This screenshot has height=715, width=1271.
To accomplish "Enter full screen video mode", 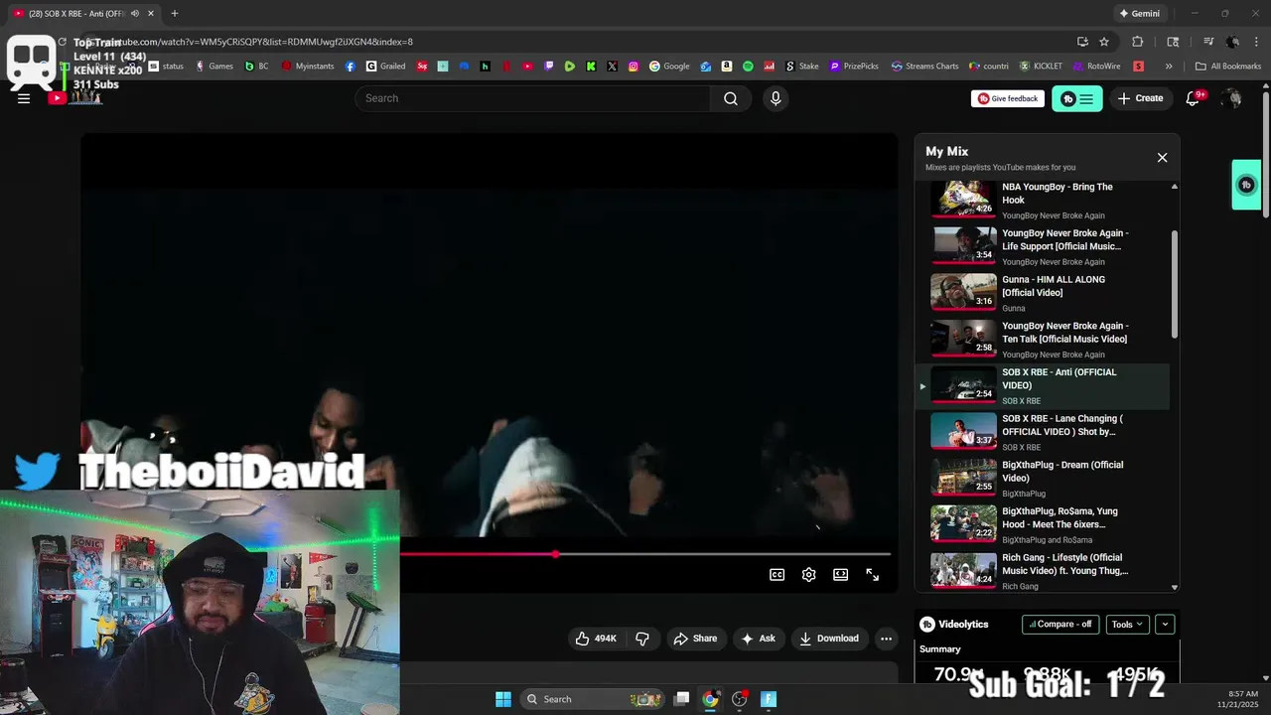I will [x=873, y=575].
